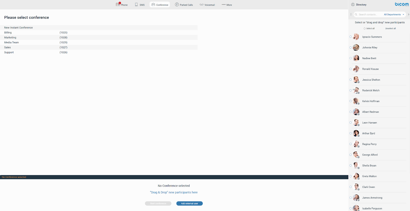This screenshot has height=211, width=410.
Task: Click Greta Walton avatar
Action: (356, 176)
